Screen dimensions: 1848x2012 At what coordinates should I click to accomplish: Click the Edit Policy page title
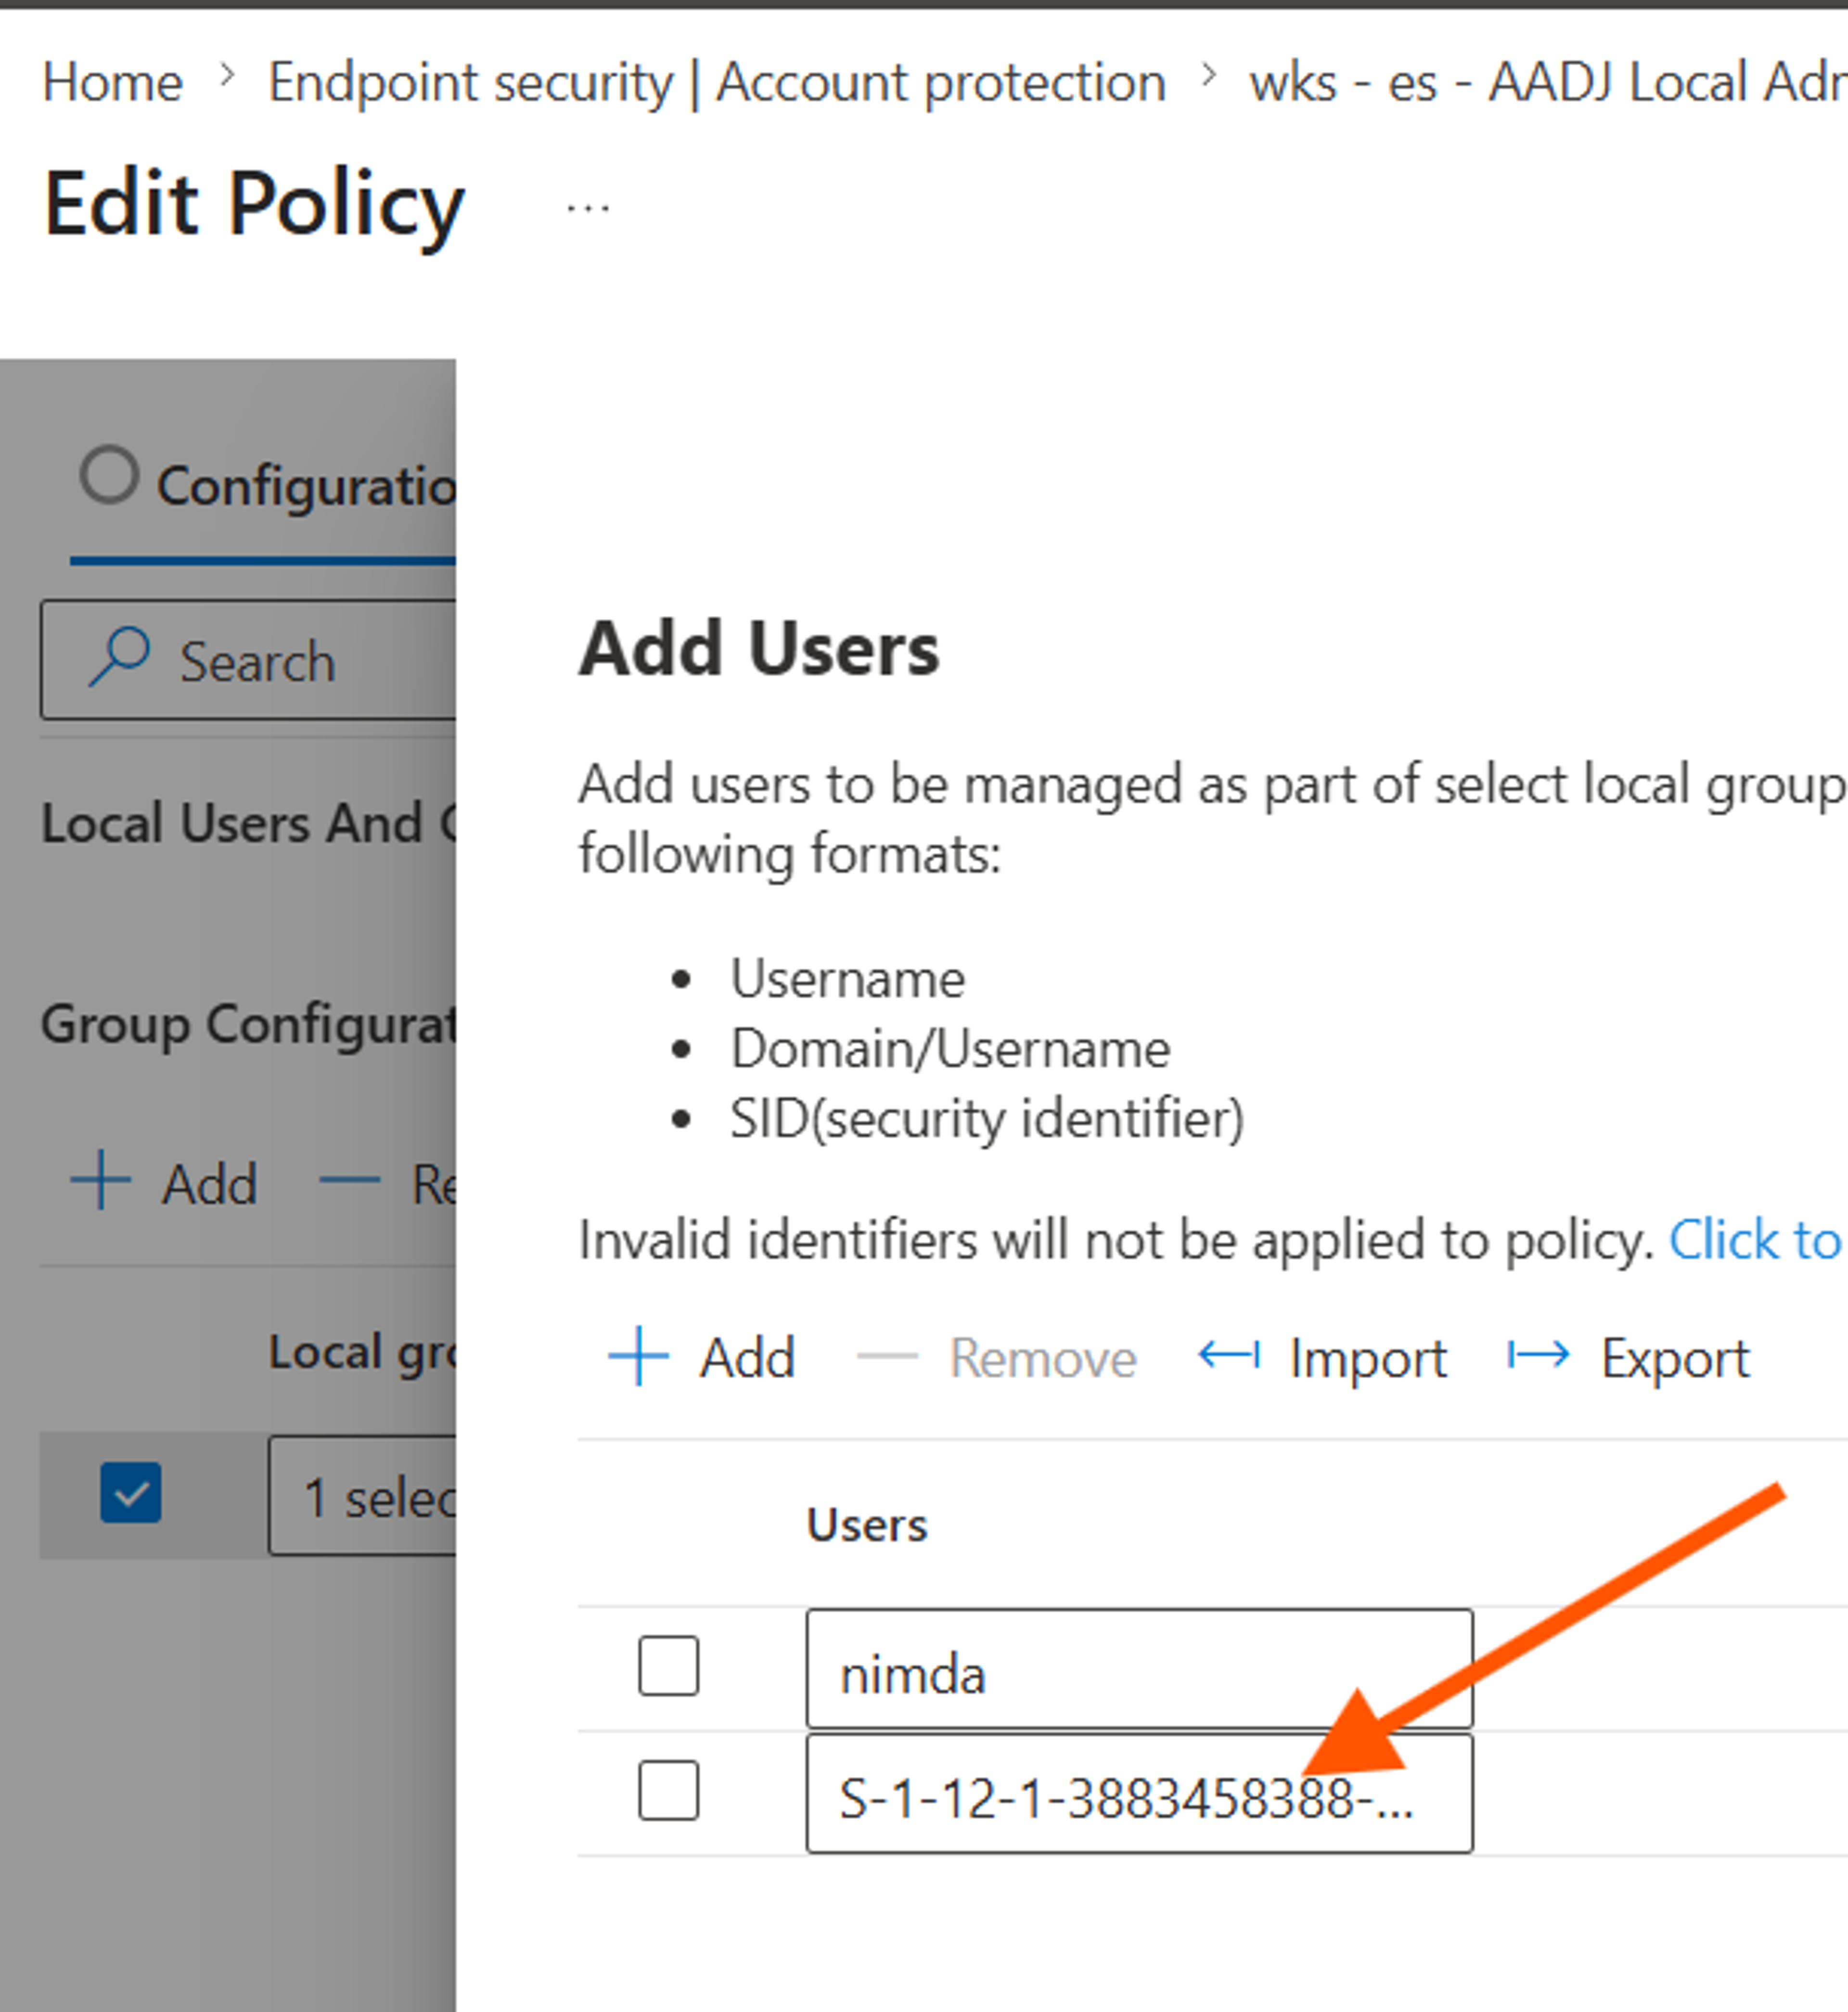[254, 206]
